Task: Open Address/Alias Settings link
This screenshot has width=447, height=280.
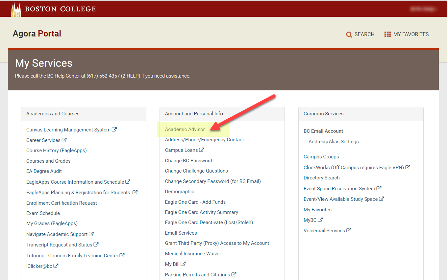Action: (334, 142)
